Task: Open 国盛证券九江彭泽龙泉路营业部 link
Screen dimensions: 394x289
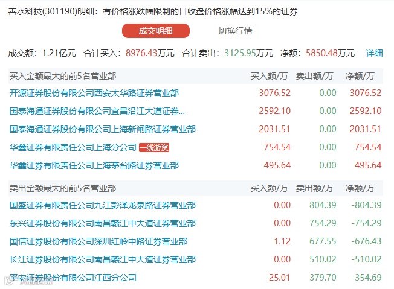Action: [103, 205]
